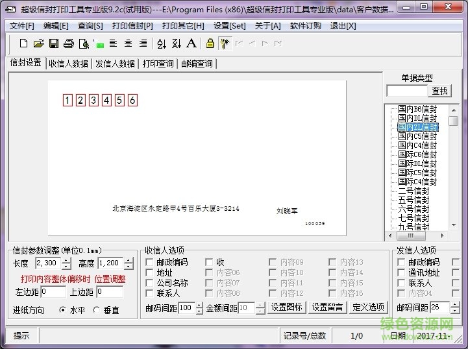Click the New document toolbar icon

click(x=23, y=43)
